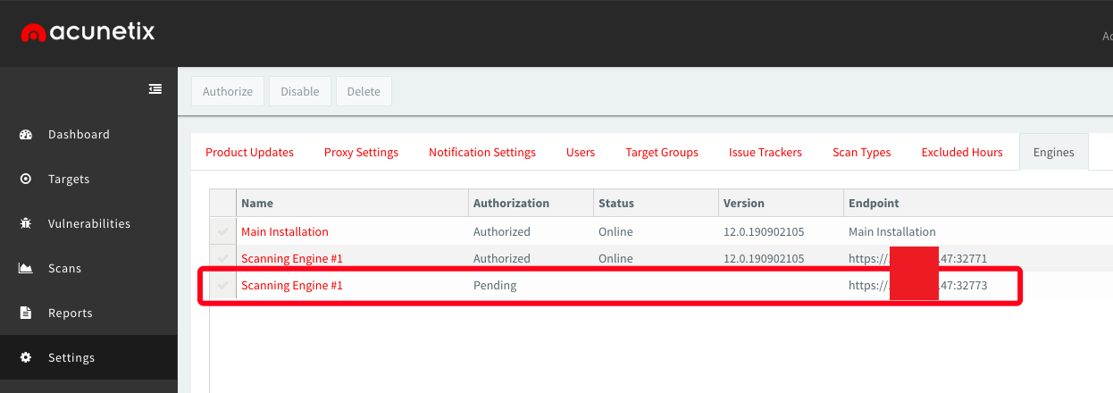The height and width of the screenshot is (393, 1113).
Task: Click the Delete button
Action: (x=364, y=91)
